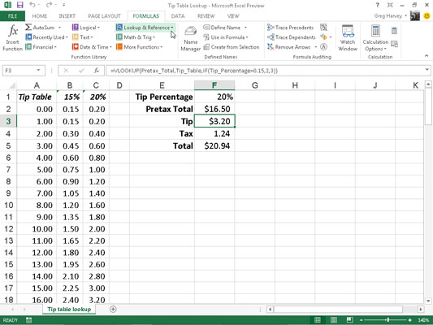Click Create from Selection
Image resolution: width=433 pixels, height=325 pixels.
[x=232, y=47]
